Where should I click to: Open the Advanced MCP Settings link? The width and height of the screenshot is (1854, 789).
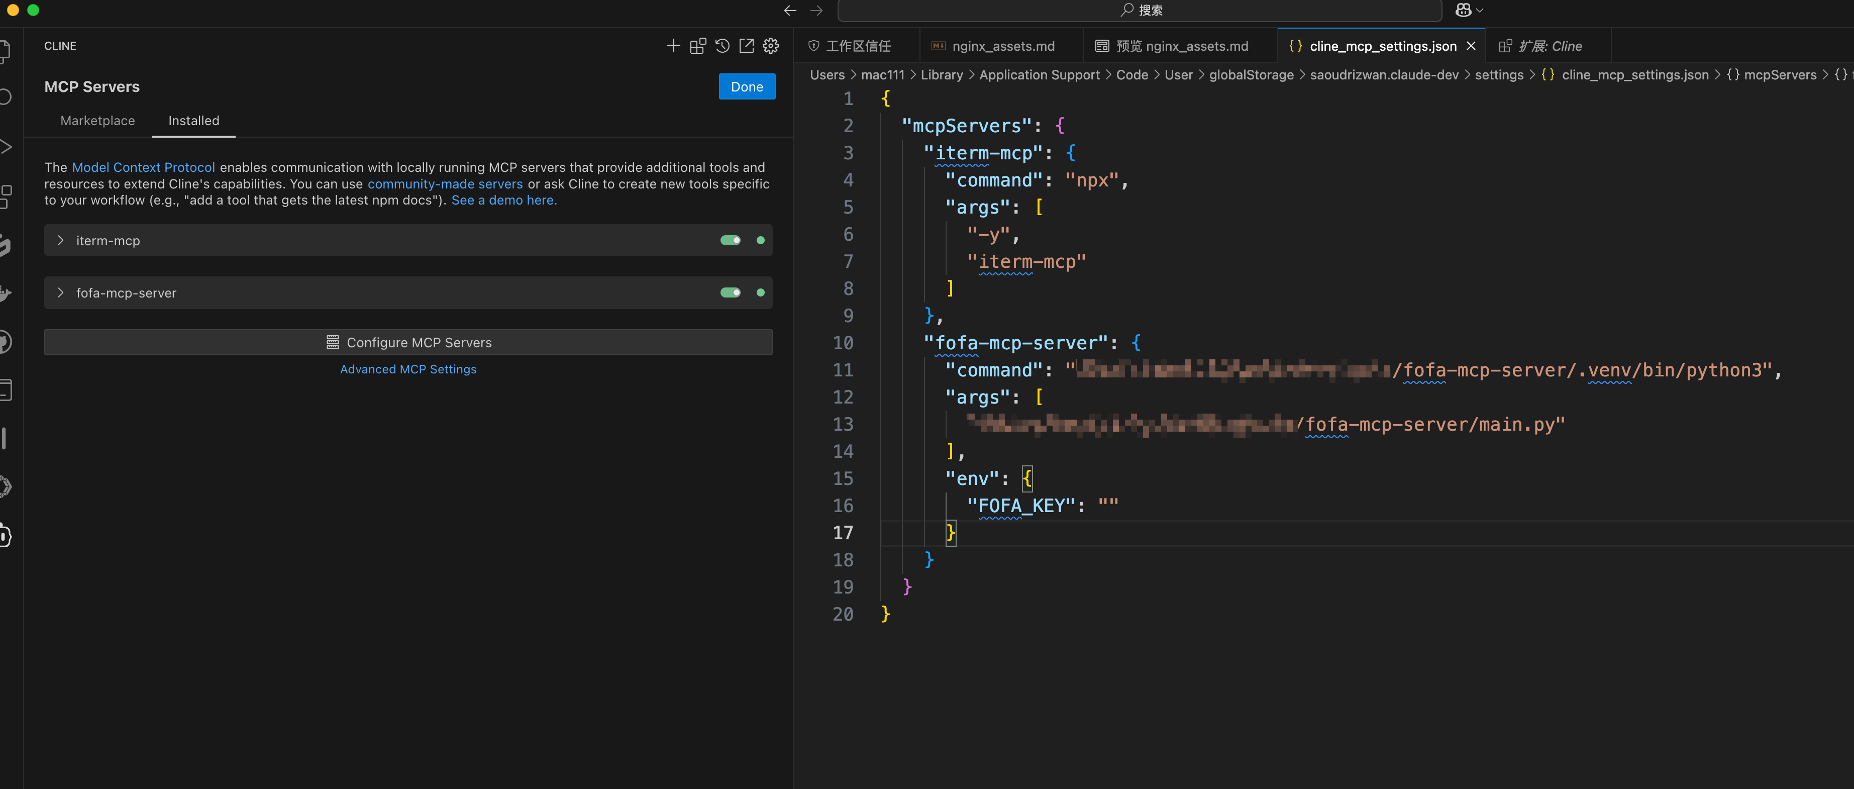pos(408,369)
